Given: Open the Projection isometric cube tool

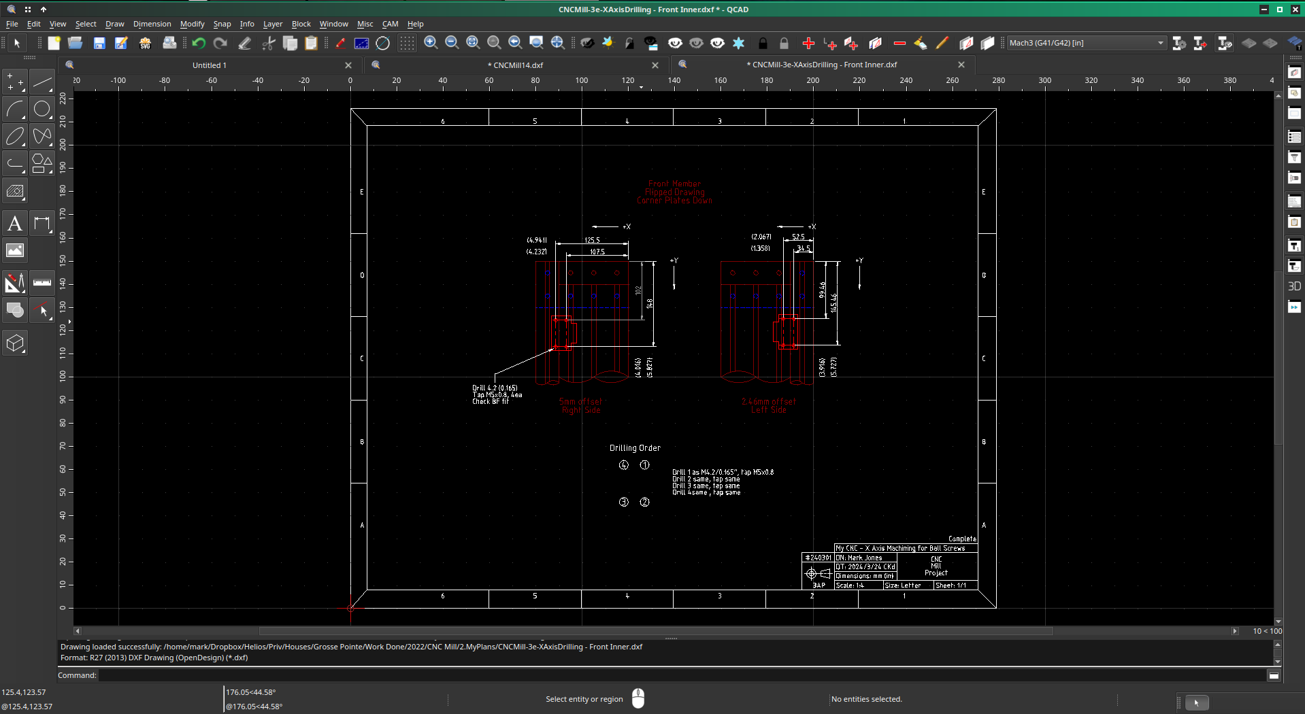Looking at the screenshot, I should pos(15,343).
